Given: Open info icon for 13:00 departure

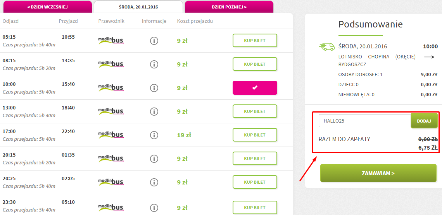Looking at the screenshot, I should [154, 112].
